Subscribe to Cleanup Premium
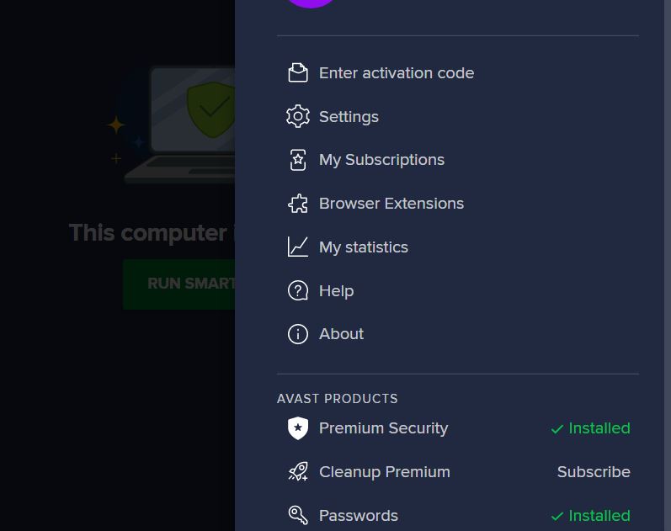 coord(594,472)
